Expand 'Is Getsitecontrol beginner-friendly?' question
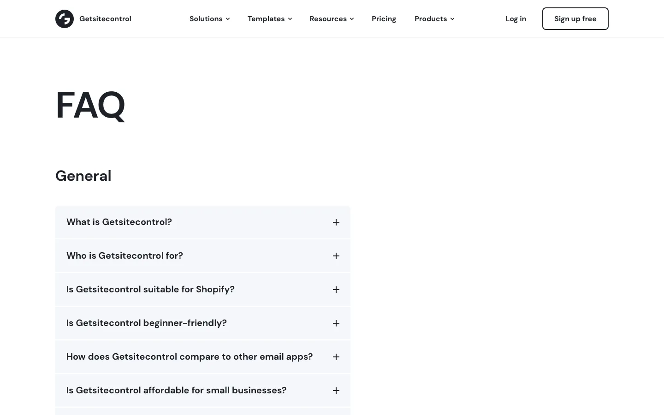Viewport: 664px width, 415px height. pyautogui.click(x=203, y=323)
